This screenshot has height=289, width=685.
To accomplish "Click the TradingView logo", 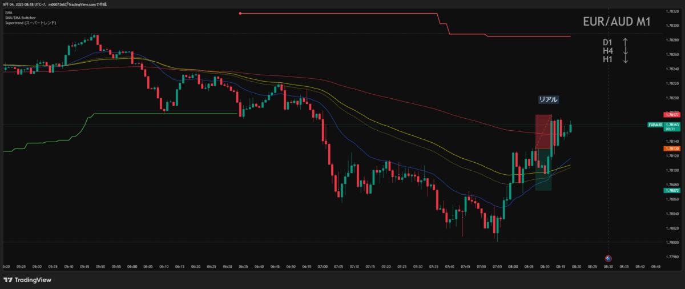I will [x=27, y=279].
